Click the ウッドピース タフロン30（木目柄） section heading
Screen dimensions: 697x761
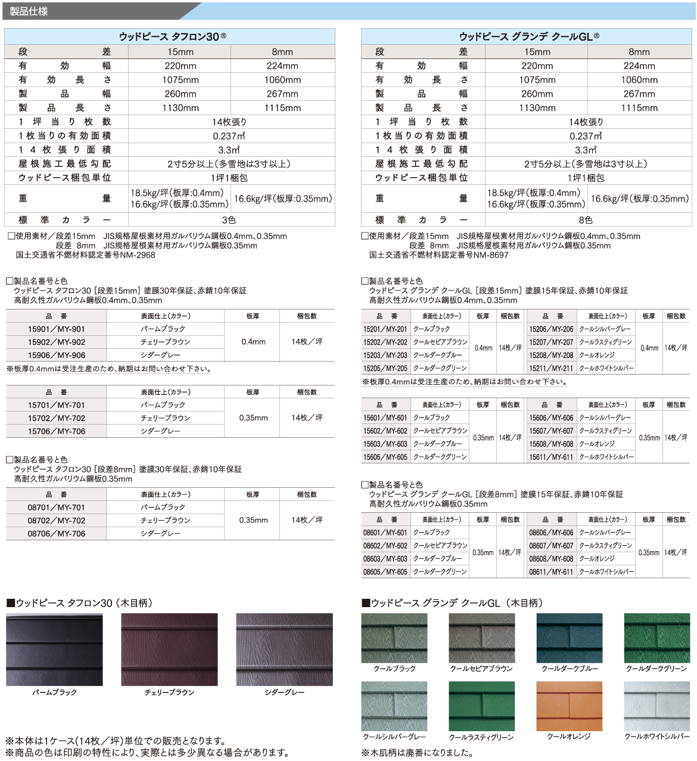[x=80, y=603]
